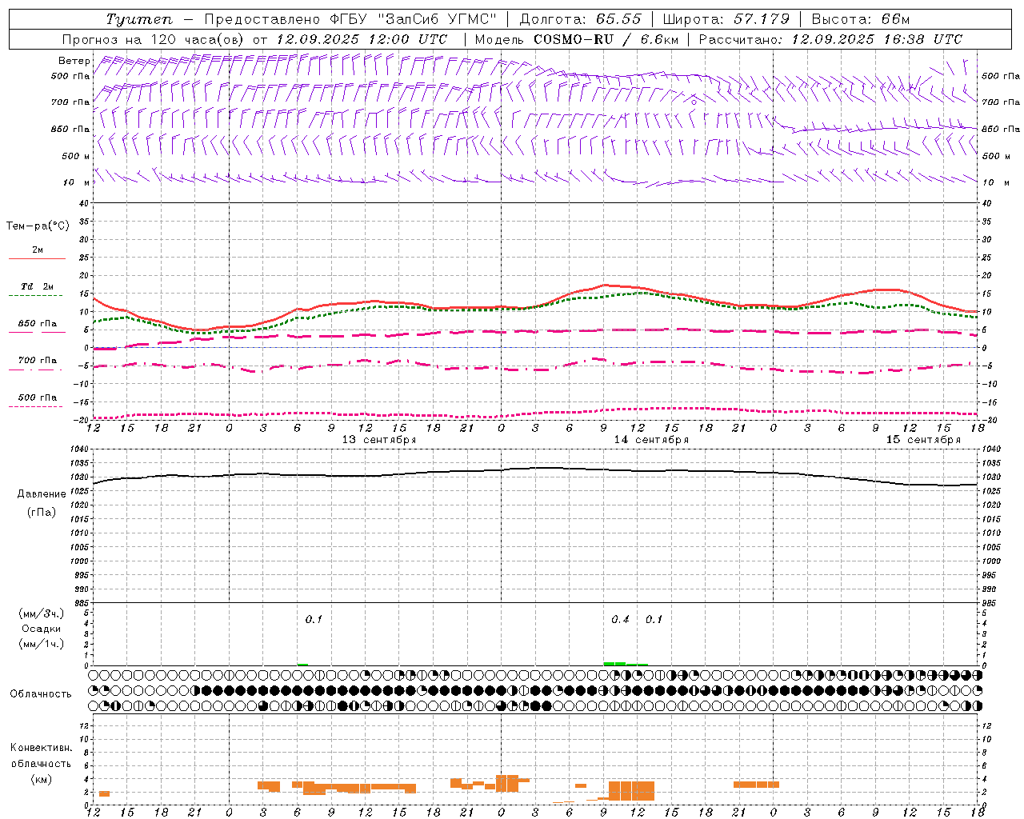Click the "COSMO-RU / 6.6км" model name
Screen dimensions: 1024x819
[x=606, y=39]
